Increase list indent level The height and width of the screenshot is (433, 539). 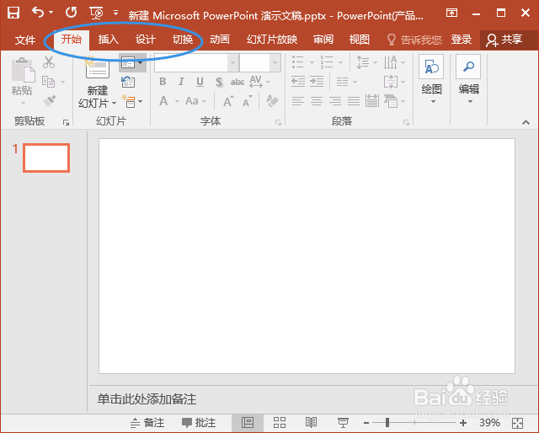point(317,82)
